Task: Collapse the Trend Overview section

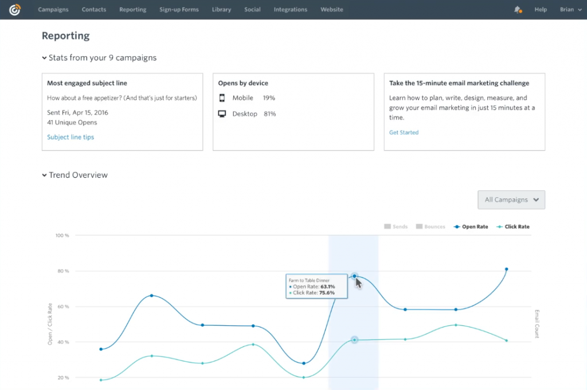Action: pyautogui.click(x=45, y=175)
